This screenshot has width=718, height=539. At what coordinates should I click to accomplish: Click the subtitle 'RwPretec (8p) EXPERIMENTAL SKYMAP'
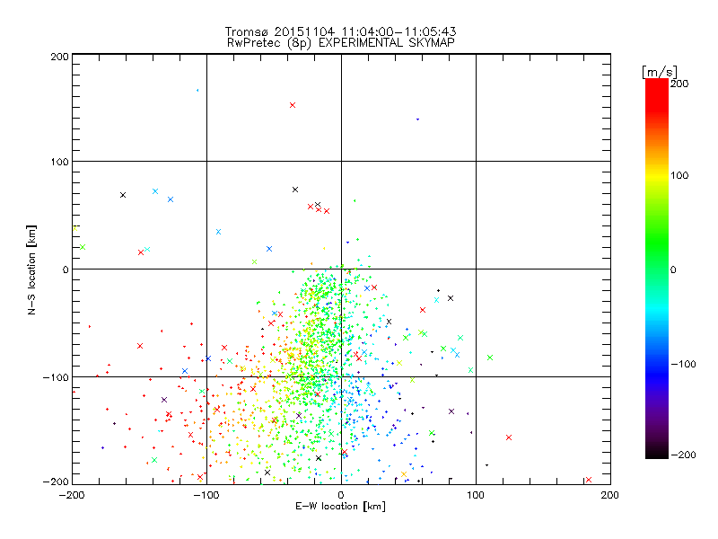(x=341, y=42)
